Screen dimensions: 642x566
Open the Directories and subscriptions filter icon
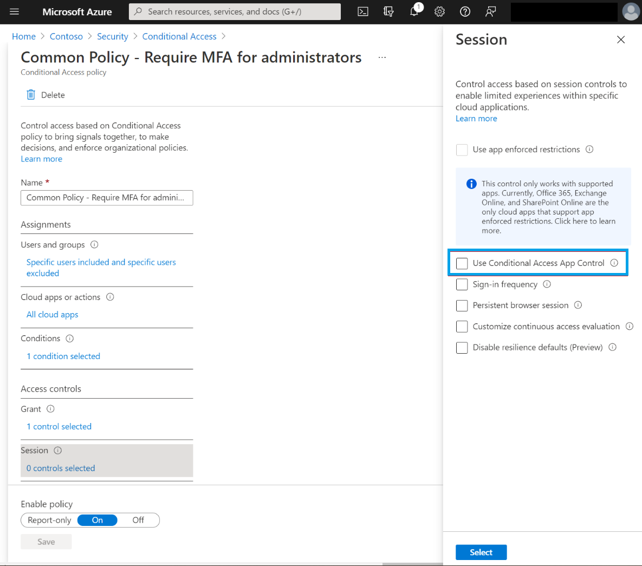pos(388,11)
